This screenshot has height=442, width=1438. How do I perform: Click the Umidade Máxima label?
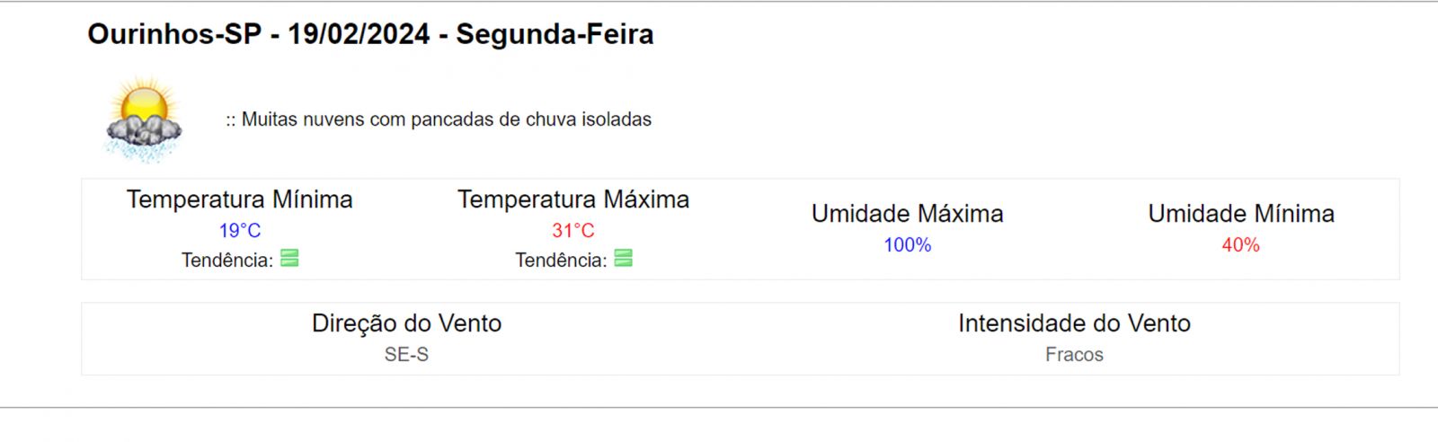click(908, 214)
